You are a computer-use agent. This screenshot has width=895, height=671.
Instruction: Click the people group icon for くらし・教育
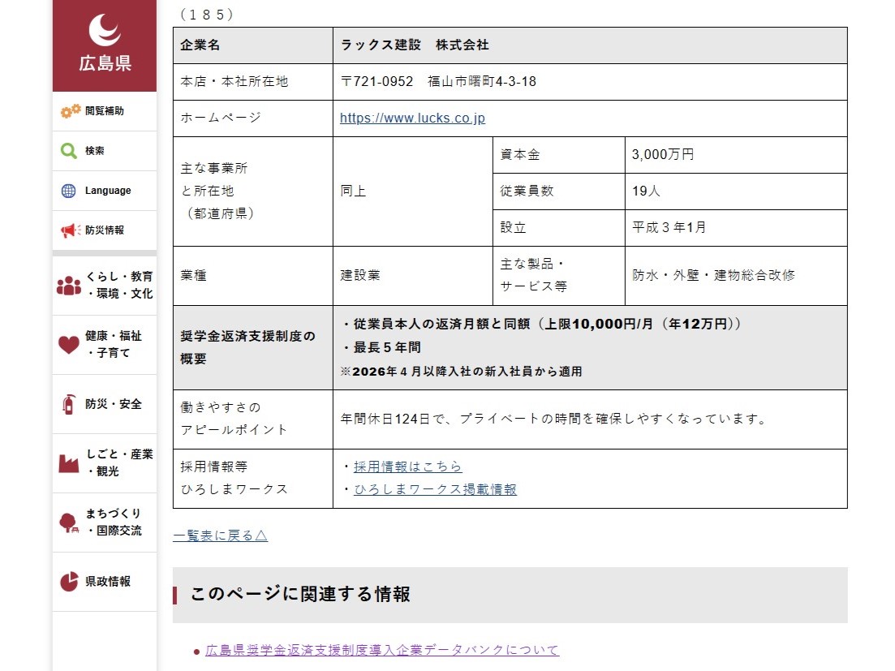click(69, 286)
